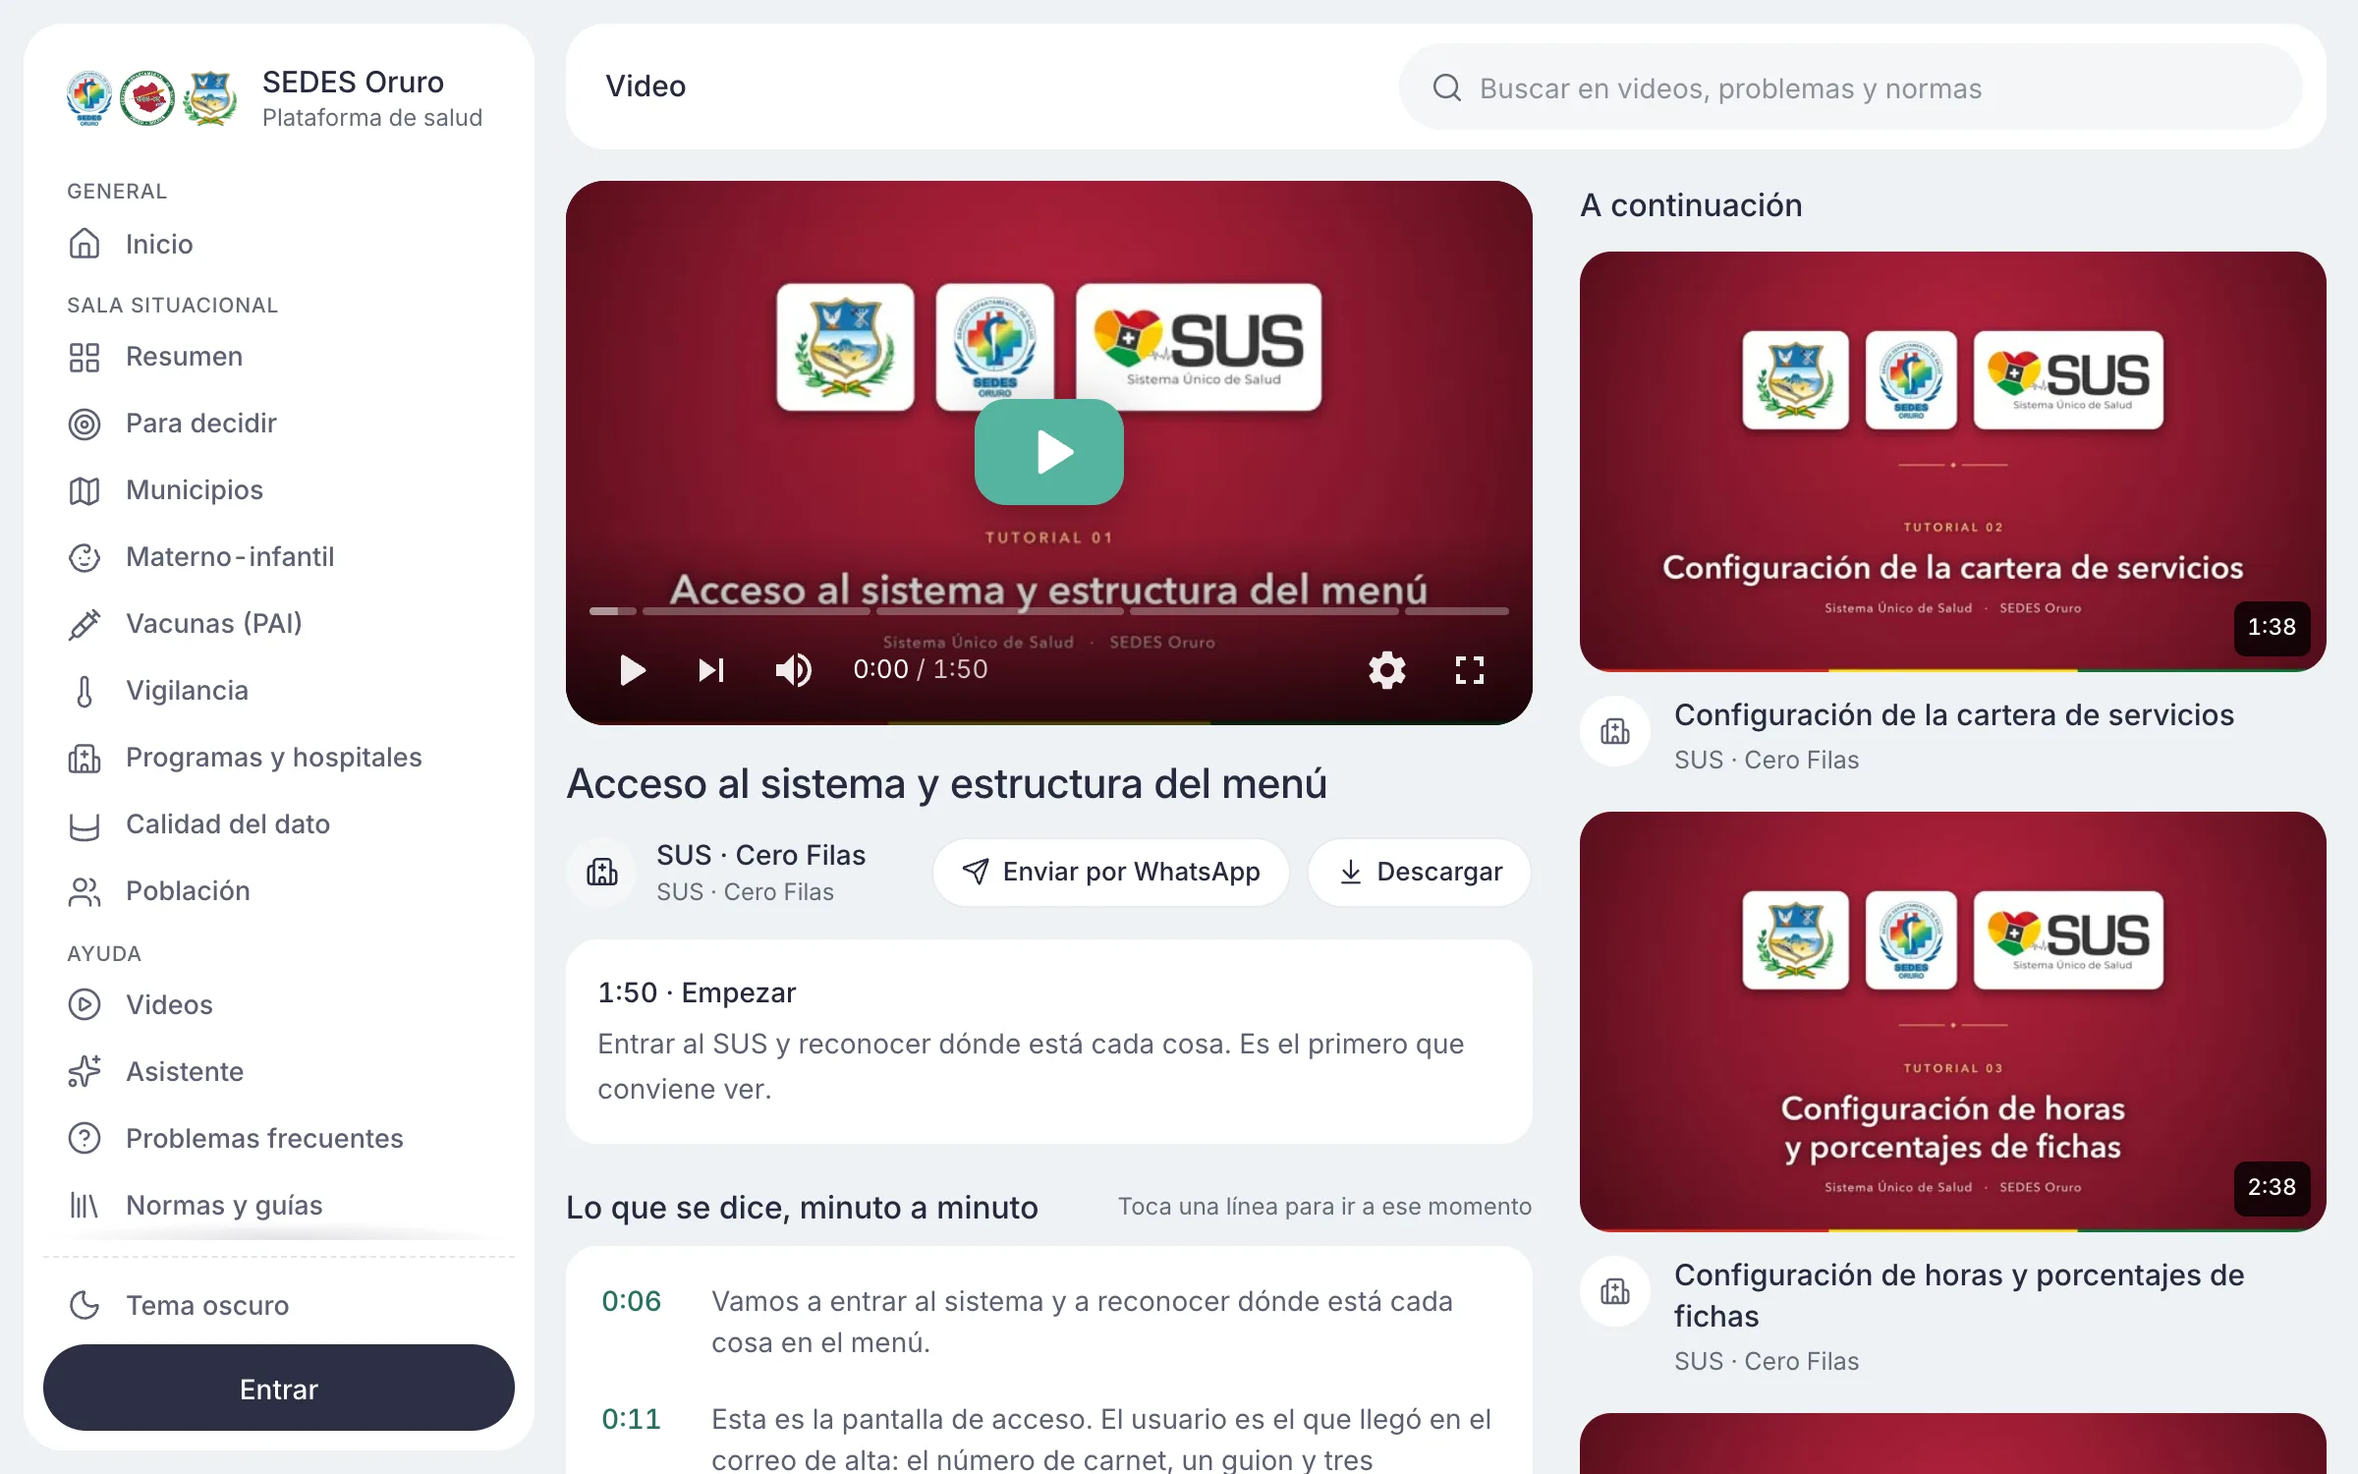The width and height of the screenshot is (2358, 1474).
Task: Open Municipios map section
Action: 279,490
